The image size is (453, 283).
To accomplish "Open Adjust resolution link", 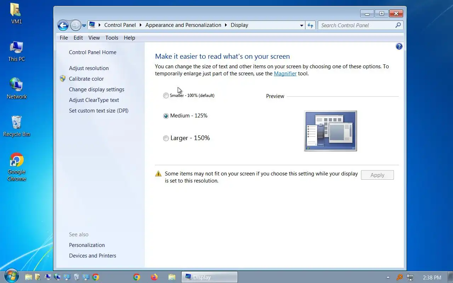I will coord(89,68).
